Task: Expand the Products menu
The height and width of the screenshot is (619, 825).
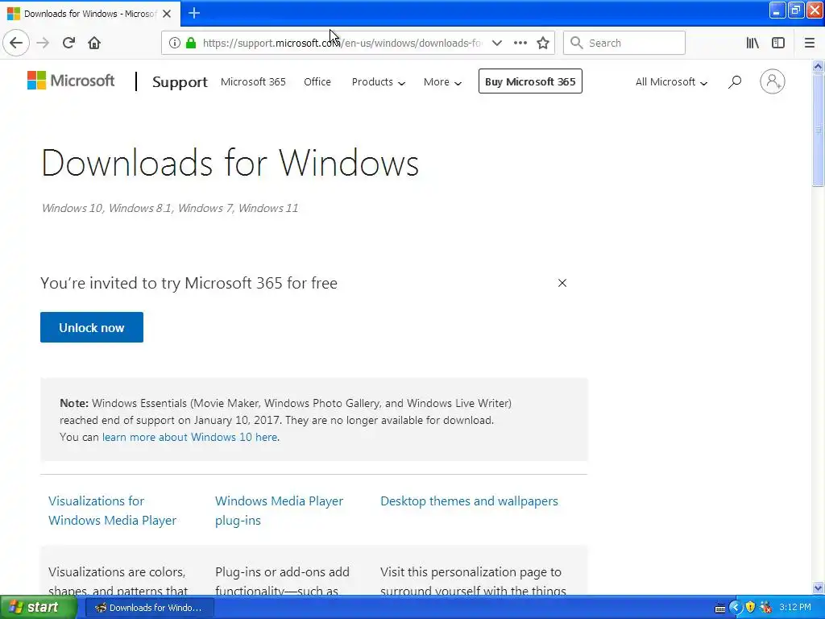Action: [x=379, y=82]
